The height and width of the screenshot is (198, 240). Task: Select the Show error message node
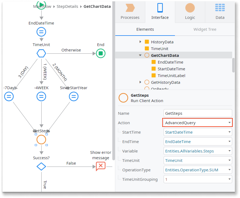click(100, 166)
